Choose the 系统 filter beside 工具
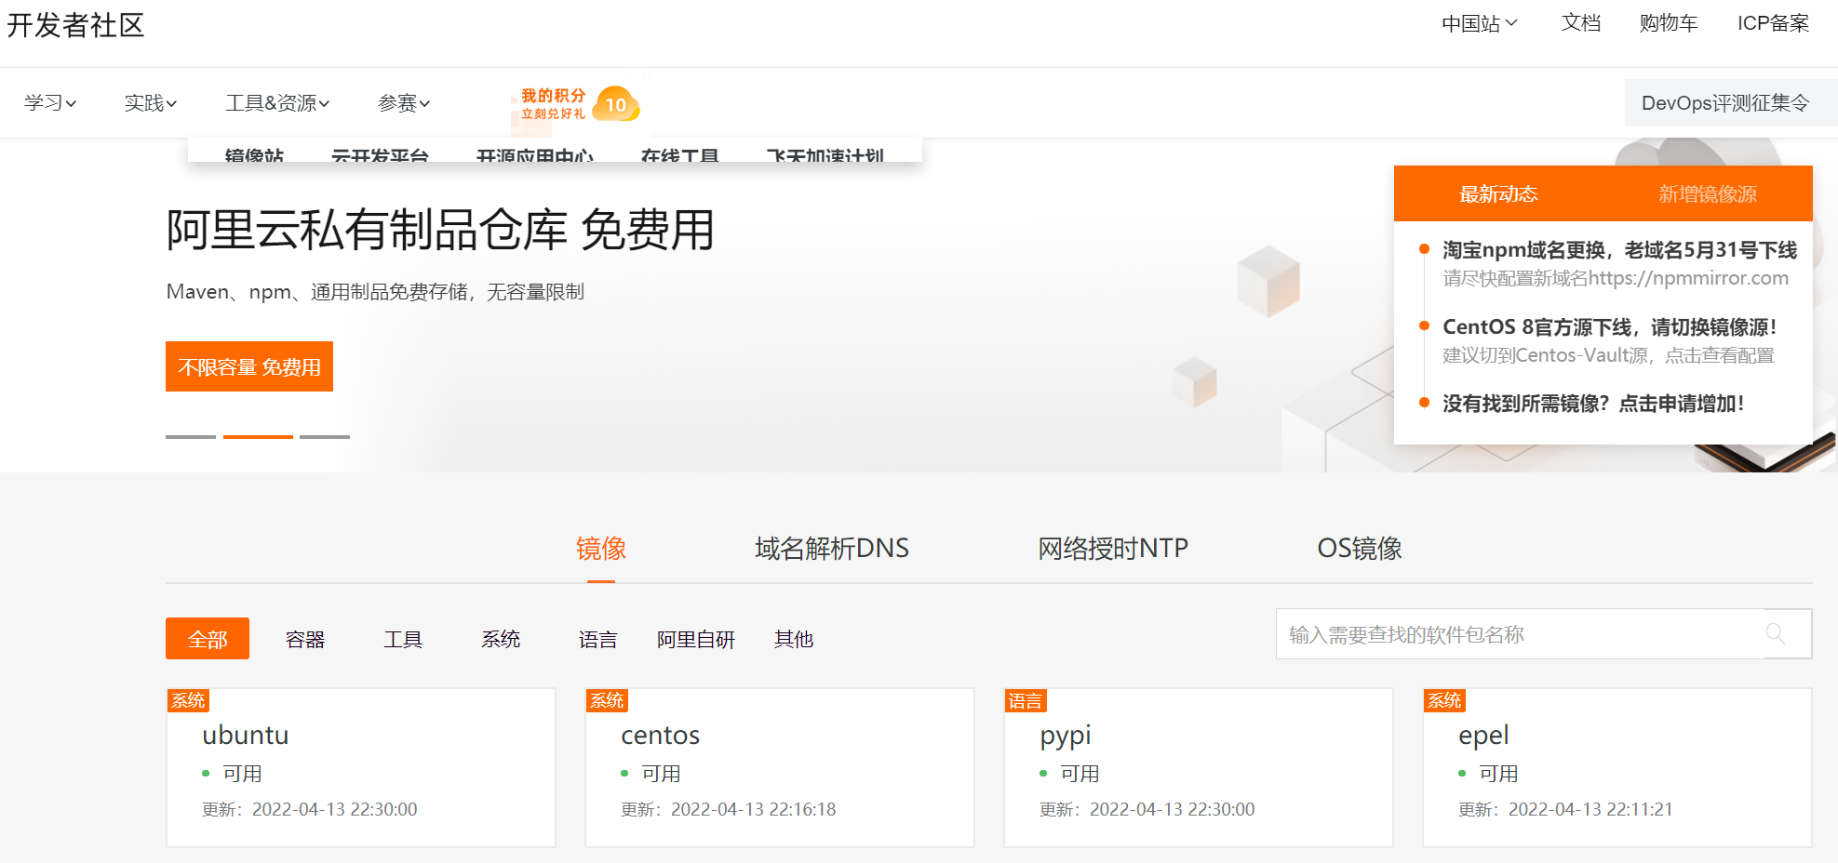Viewport: 1838px width, 863px height. (501, 639)
